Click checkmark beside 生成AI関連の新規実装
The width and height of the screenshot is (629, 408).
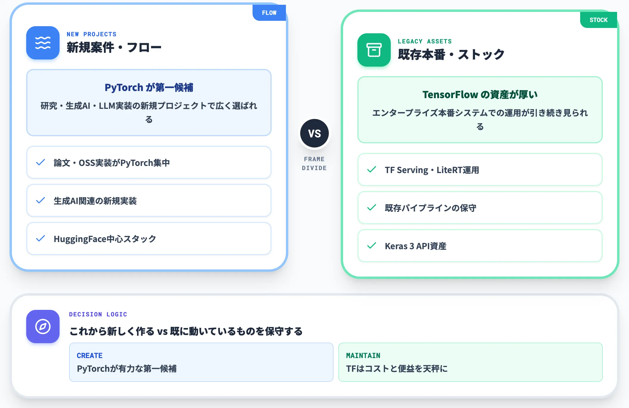pyautogui.click(x=41, y=200)
